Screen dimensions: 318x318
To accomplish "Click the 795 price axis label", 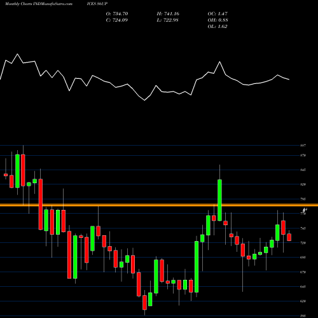I will pos(303,199).
